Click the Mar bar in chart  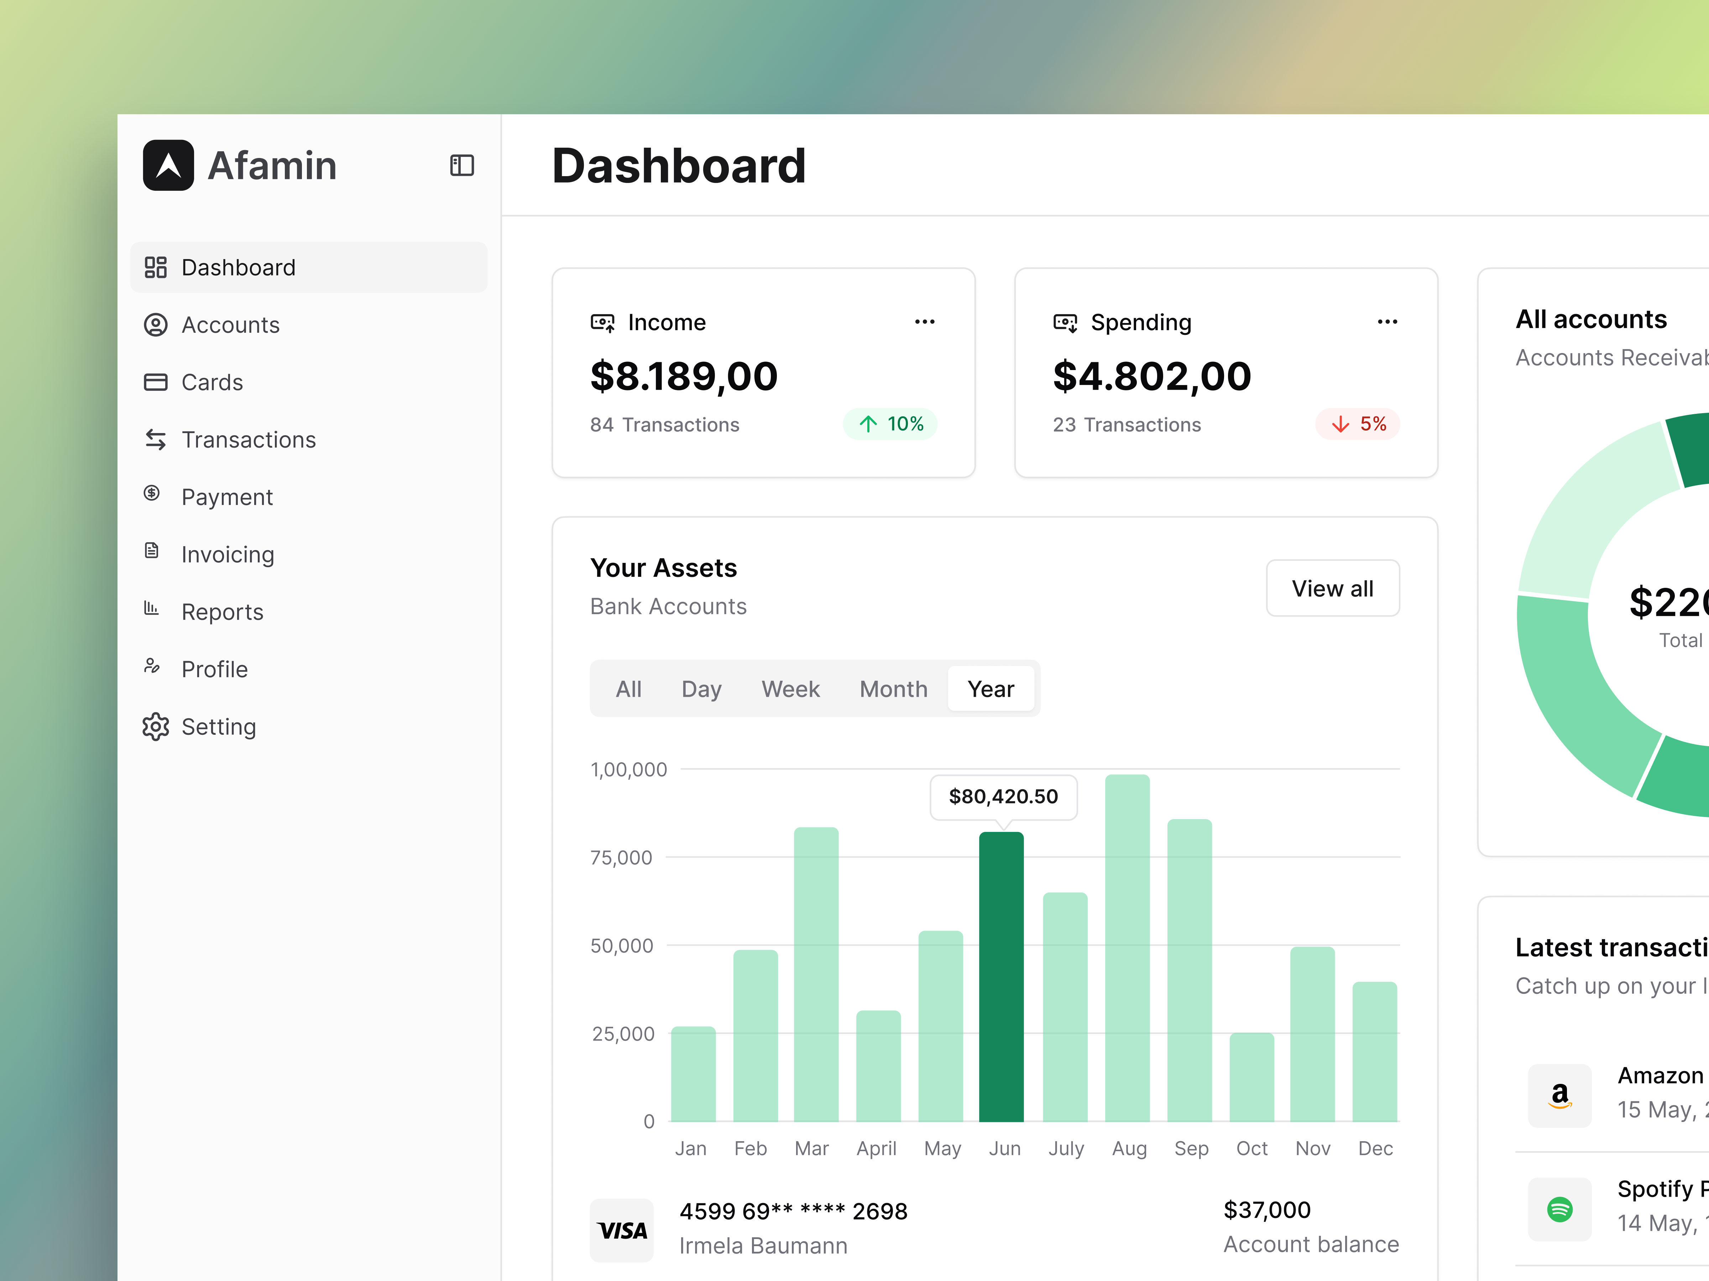(816, 975)
